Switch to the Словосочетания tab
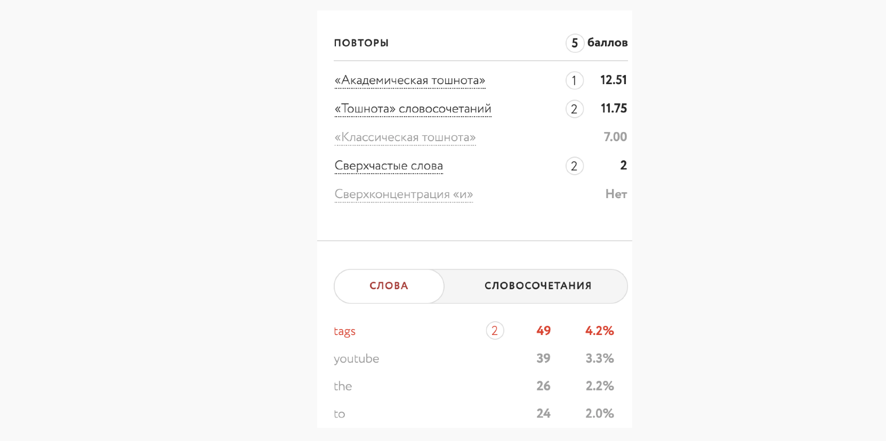The image size is (886, 441). click(537, 286)
